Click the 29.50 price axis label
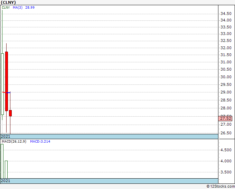Viewport: 235px width, 189px height. (x=226, y=84)
